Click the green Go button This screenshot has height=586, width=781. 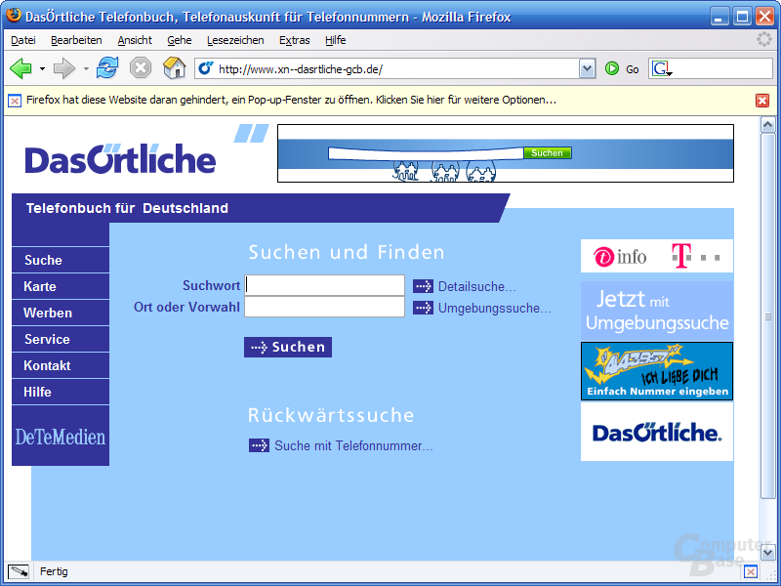[x=622, y=68]
